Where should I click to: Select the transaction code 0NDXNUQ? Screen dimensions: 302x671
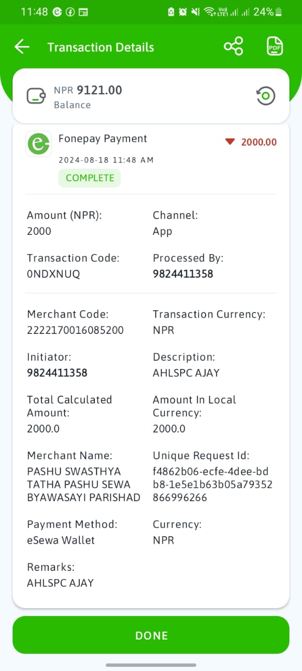click(53, 274)
